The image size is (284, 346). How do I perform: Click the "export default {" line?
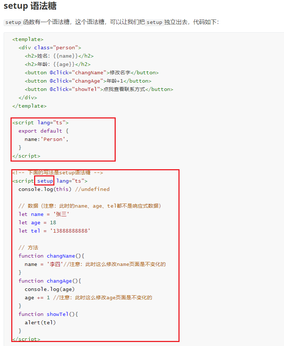point(44,131)
